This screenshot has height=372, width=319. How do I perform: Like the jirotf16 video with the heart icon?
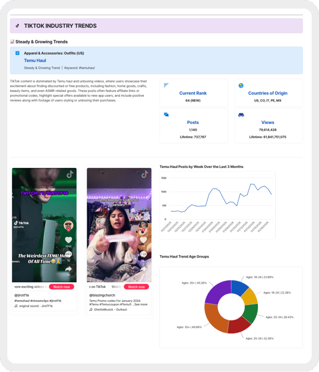68,240
